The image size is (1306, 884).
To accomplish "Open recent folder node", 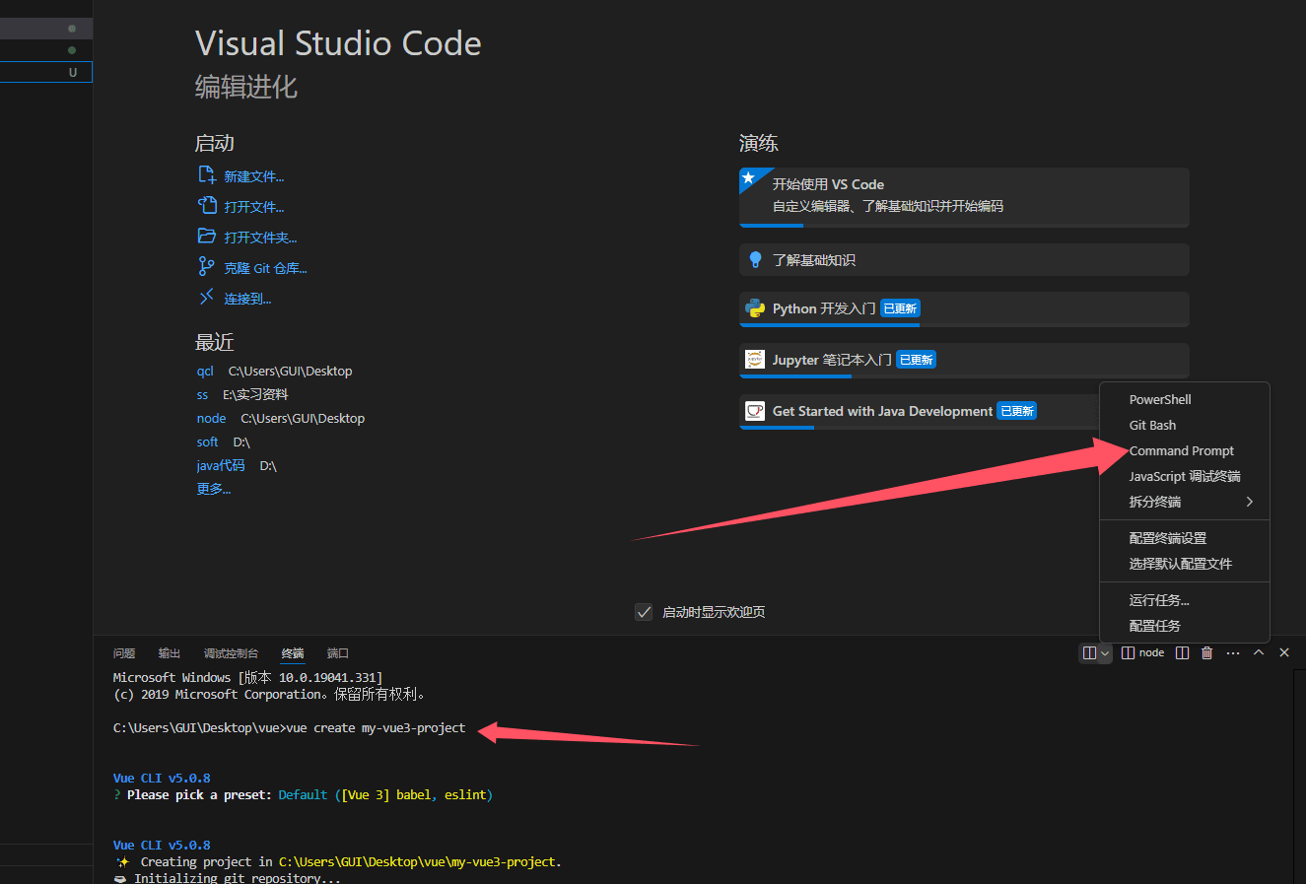I will point(211,419).
